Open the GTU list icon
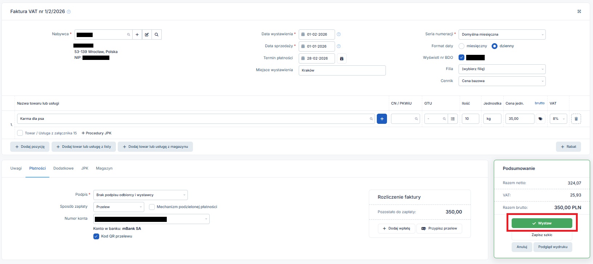The height and width of the screenshot is (264, 593). pyautogui.click(x=453, y=119)
